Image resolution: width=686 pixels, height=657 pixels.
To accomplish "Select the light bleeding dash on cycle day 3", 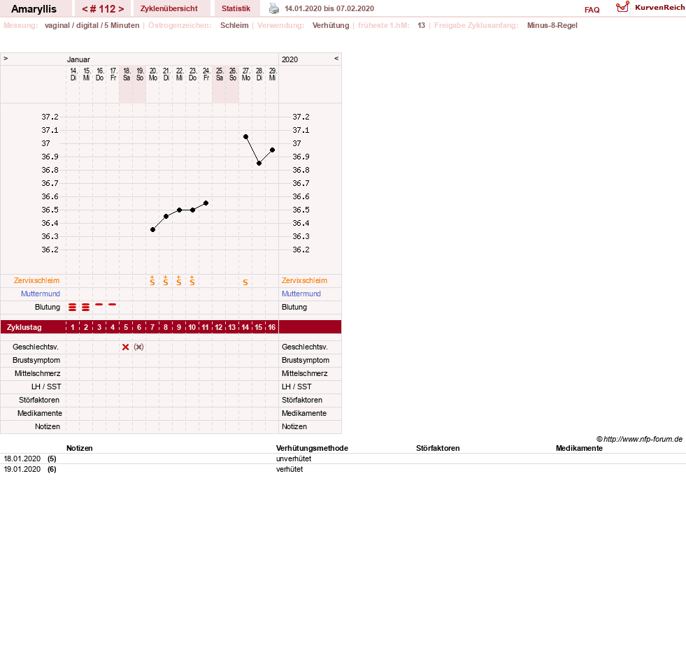I will pos(99,305).
